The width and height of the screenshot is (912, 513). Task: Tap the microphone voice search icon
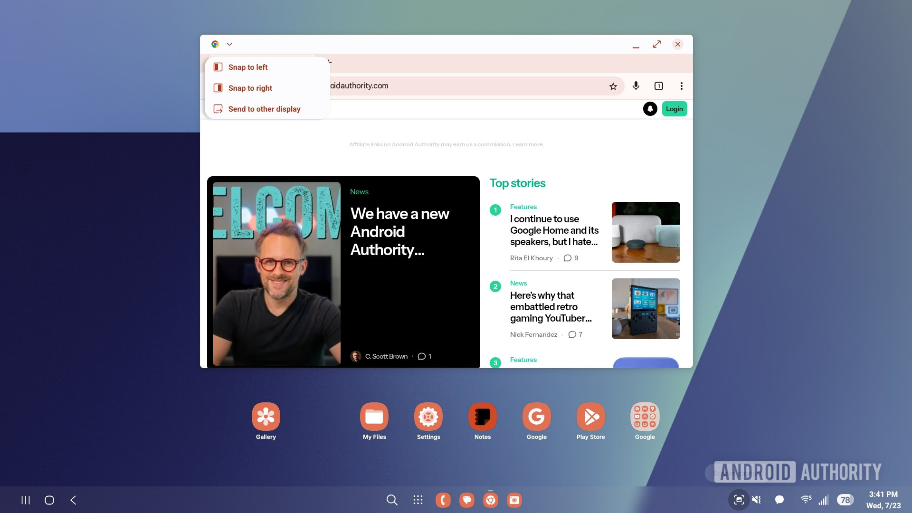click(x=636, y=86)
